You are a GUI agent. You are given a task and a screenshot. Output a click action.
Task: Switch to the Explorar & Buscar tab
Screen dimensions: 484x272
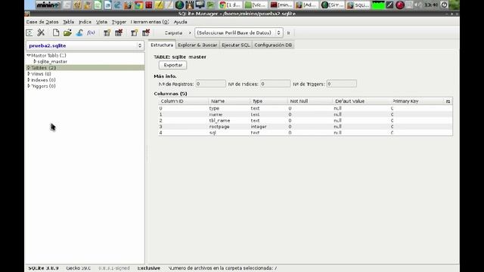tap(197, 45)
